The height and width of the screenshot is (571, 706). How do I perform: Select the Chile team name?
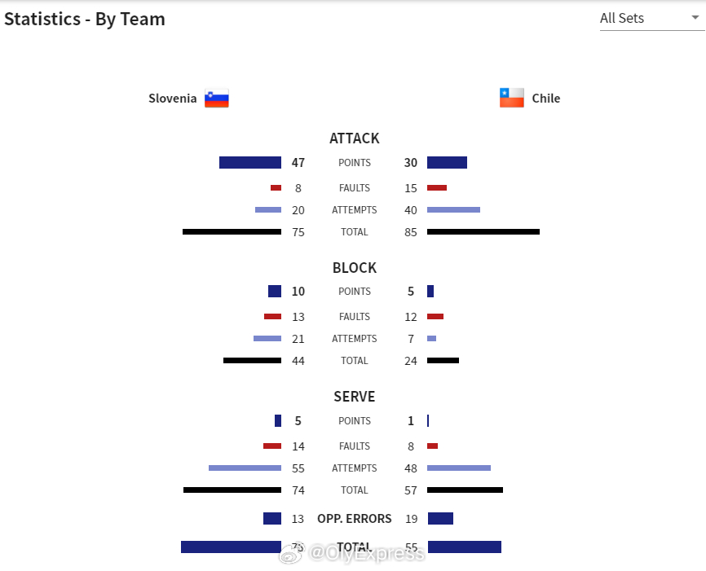(545, 98)
